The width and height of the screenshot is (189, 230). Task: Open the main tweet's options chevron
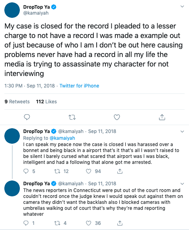182,6
